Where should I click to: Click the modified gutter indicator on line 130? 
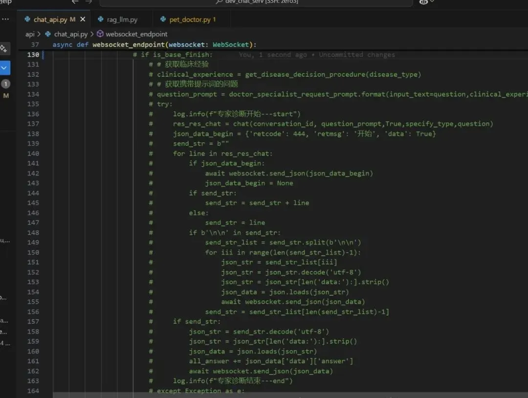pyautogui.click(x=43, y=55)
